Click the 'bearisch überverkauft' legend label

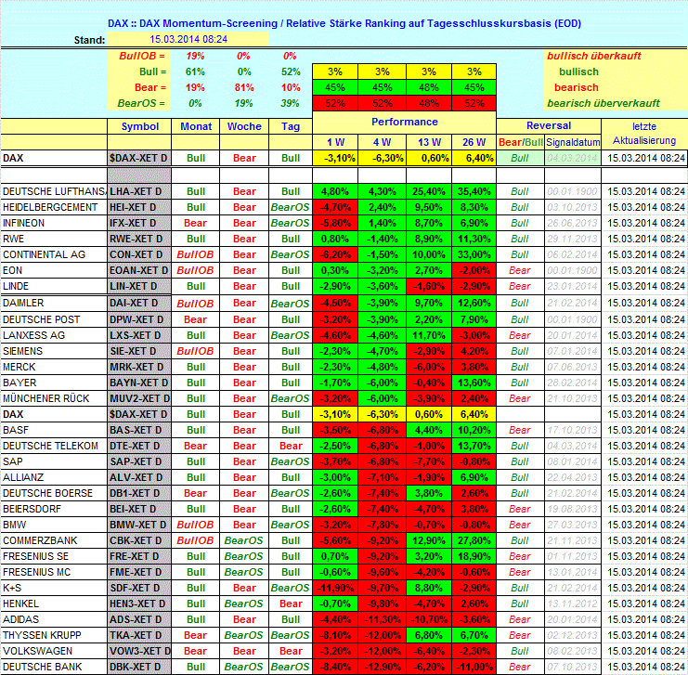591,103
